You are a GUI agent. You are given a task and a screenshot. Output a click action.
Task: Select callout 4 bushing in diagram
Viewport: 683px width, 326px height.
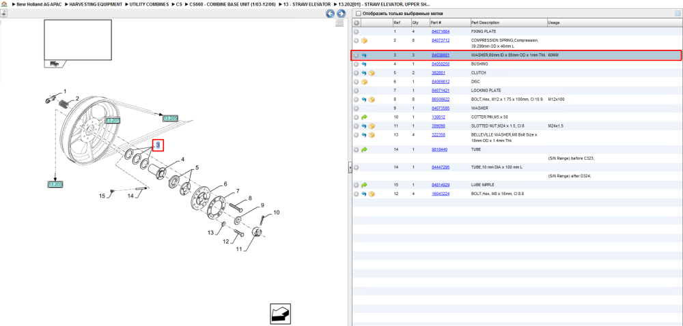(182, 159)
